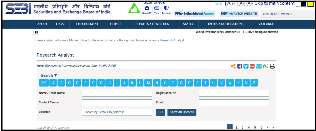
Task: Filter names starting with R
Action: (189, 83)
